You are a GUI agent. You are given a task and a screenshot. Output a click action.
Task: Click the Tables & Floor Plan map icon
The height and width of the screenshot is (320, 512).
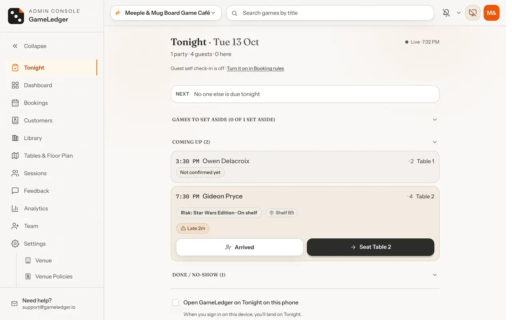[x=15, y=156]
